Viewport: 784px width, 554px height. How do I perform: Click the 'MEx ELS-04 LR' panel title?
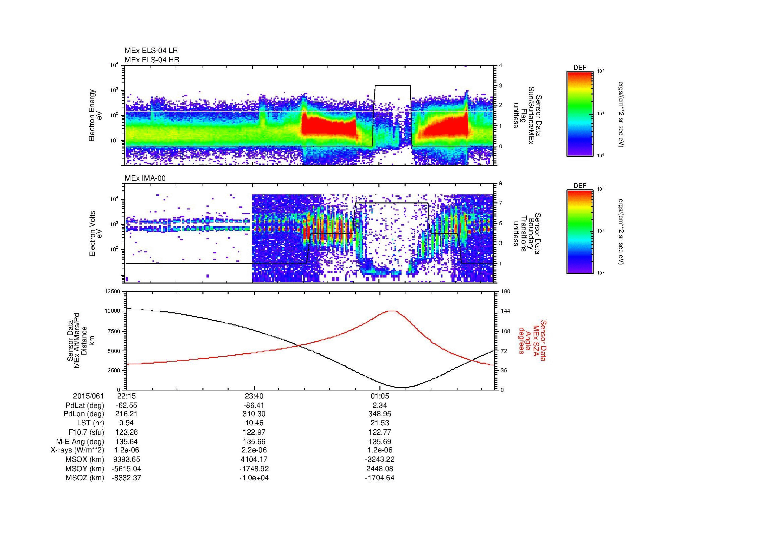click(x=151, y=51)
